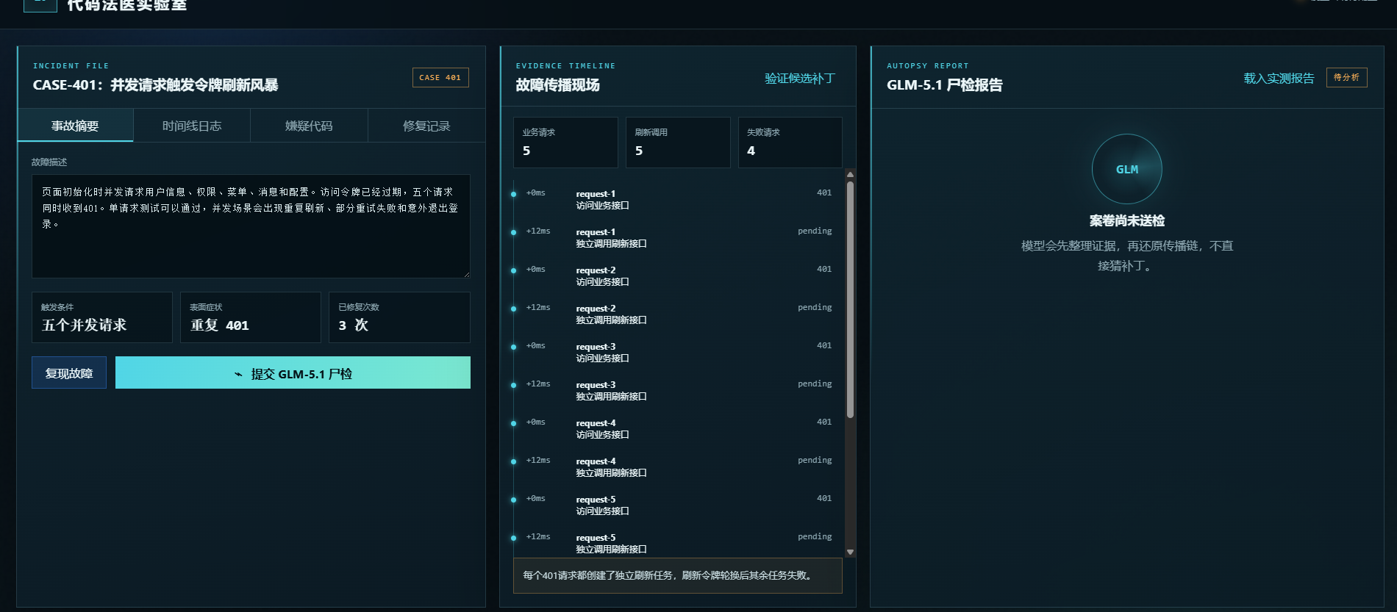Click the request-2 pending status text
The width and height of the screenshot is (1397, 612).
click(x=815, y=307)
